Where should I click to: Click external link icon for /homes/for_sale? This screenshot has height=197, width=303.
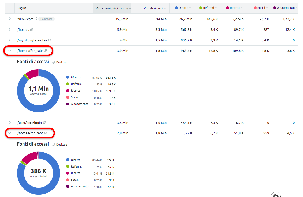pos(45,51)
